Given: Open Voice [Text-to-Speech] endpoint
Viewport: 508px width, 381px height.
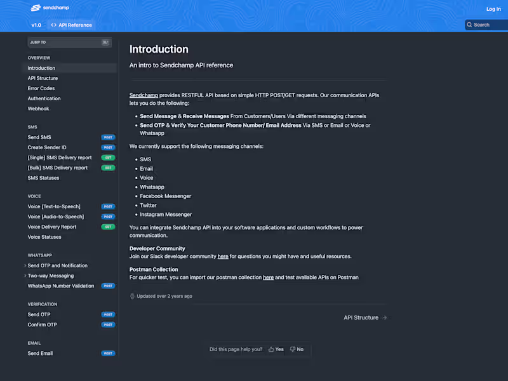Looking at the screenshot, I should [54, 206].
